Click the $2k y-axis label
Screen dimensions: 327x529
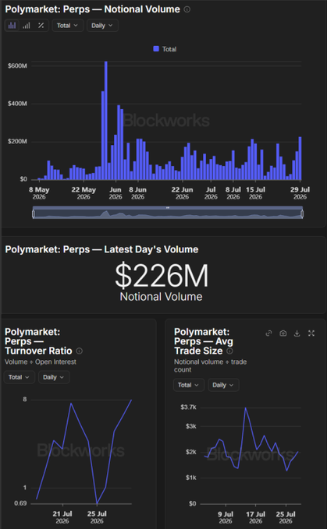point(191,452)
